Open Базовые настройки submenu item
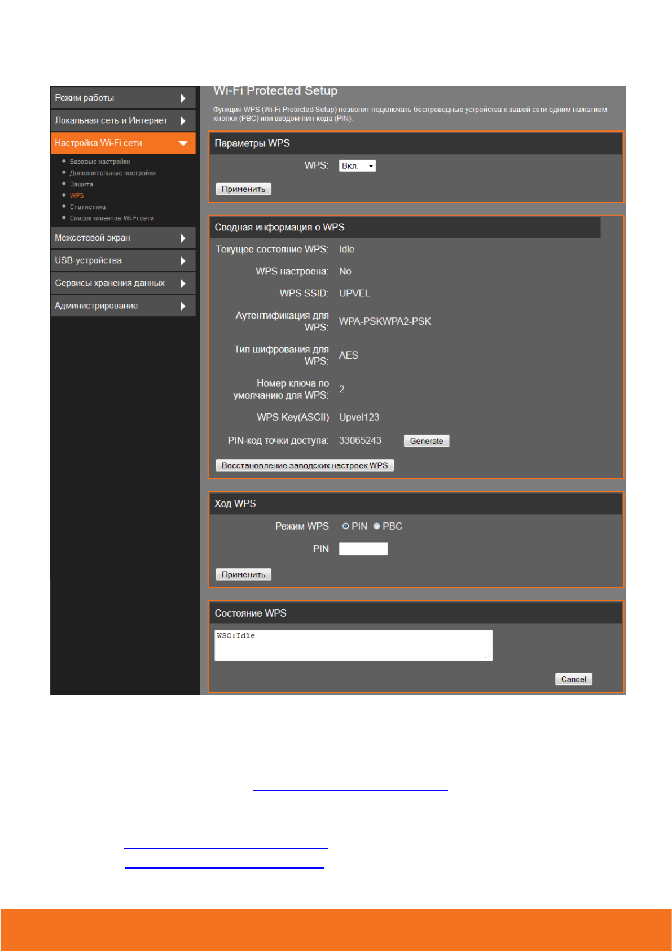Screen dimensions: 672x951 (x=100, y=162)
